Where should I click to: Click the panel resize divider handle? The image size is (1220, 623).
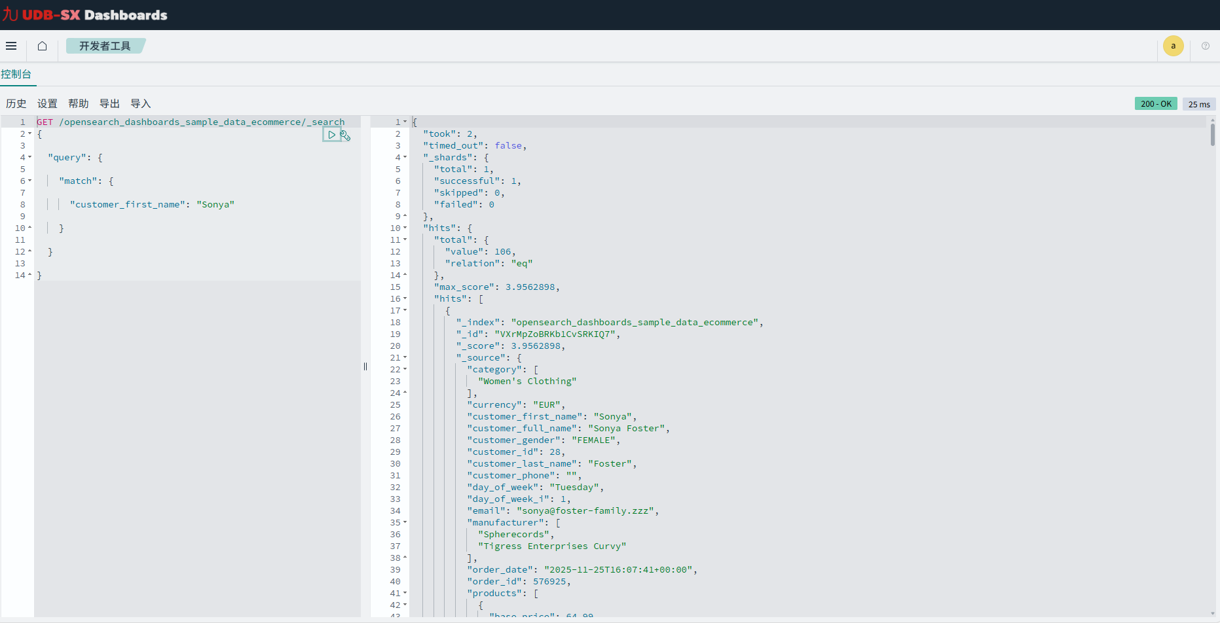point(365,366)
